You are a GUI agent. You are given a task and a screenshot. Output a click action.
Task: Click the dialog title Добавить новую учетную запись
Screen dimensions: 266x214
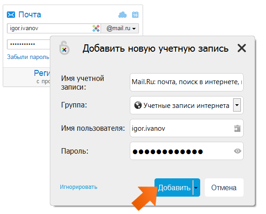click(x=155, y=49)
